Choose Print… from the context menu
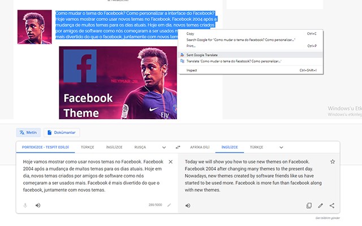The image size is (362, 226). [251, 46]
